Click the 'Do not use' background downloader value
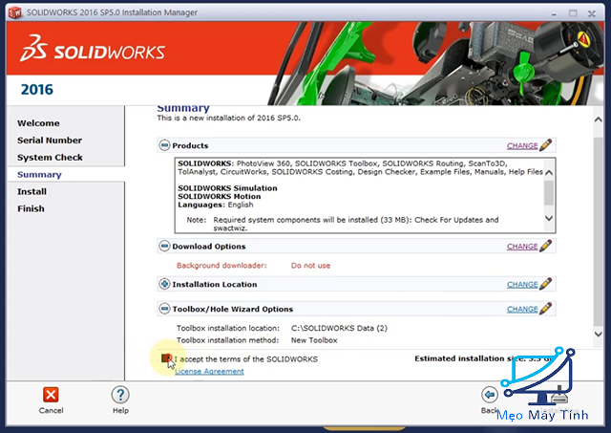 click(x=310, y=266)
